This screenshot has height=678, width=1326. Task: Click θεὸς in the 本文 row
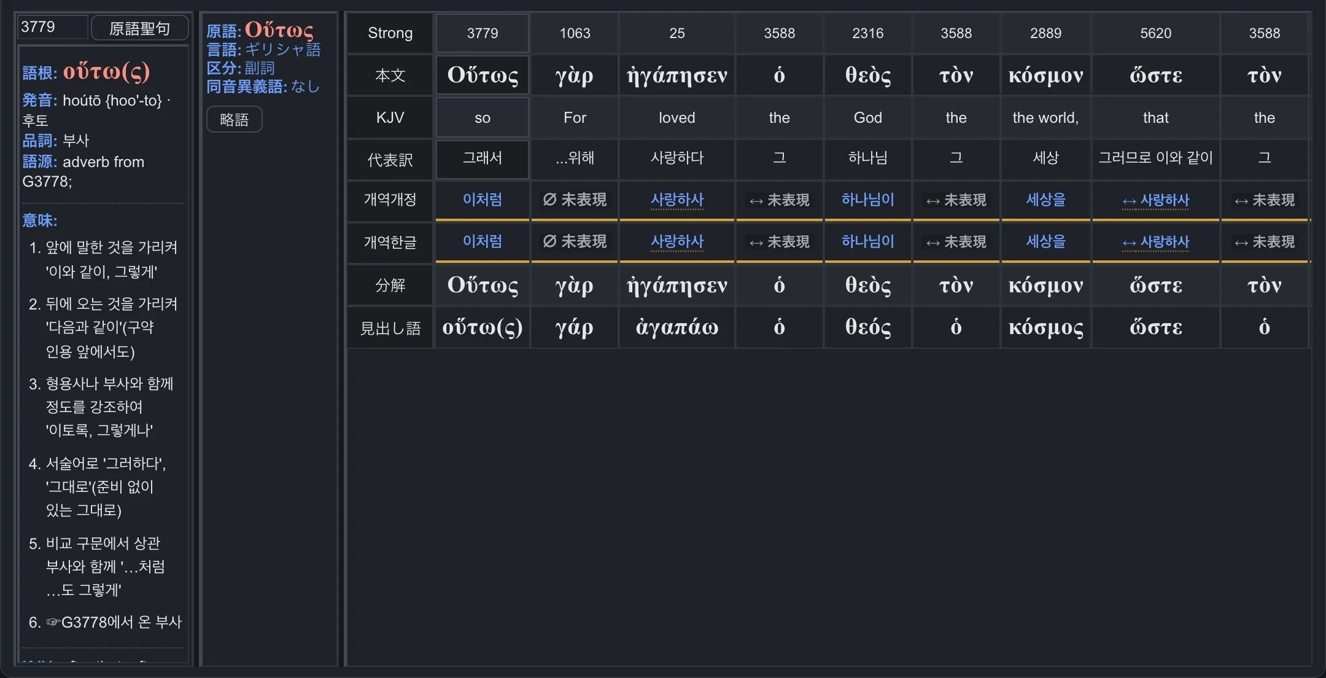click(868, 75)
